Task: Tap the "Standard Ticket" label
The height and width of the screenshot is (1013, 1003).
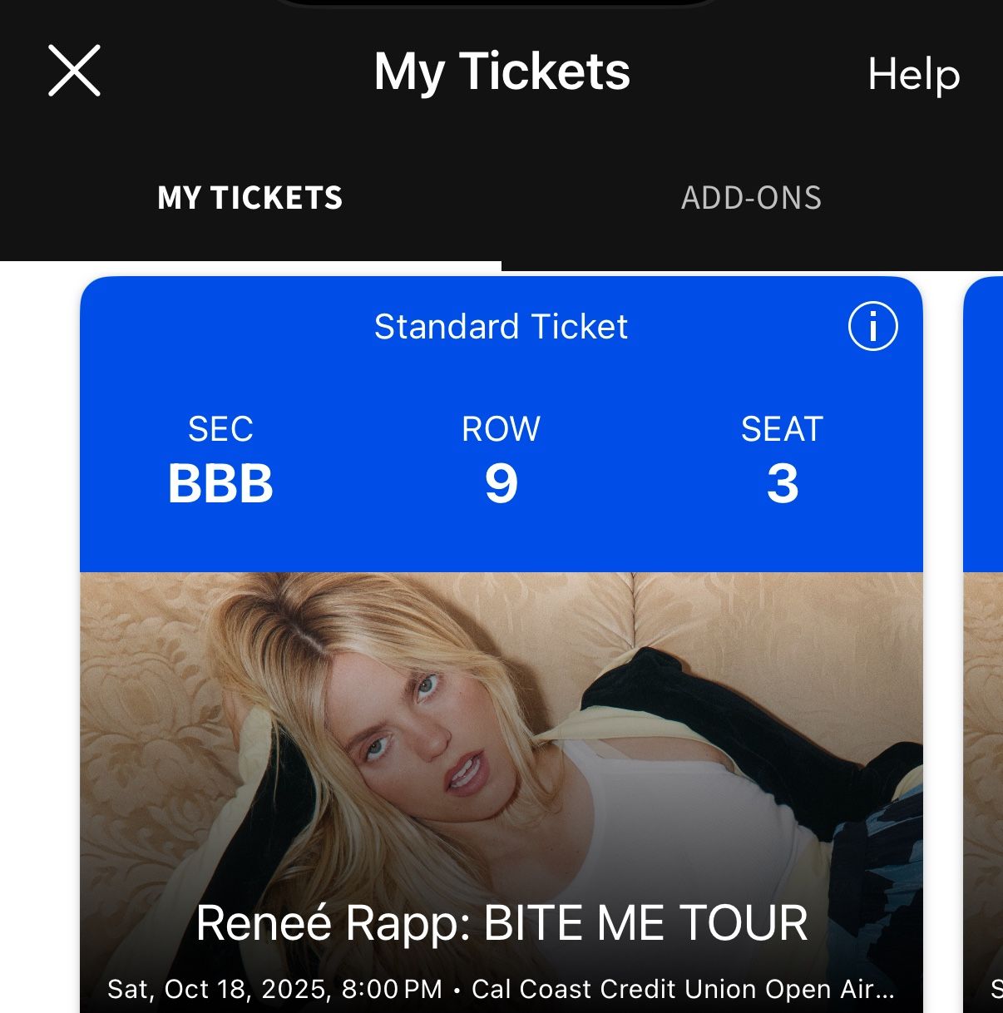Action: [x=501, y=327]
